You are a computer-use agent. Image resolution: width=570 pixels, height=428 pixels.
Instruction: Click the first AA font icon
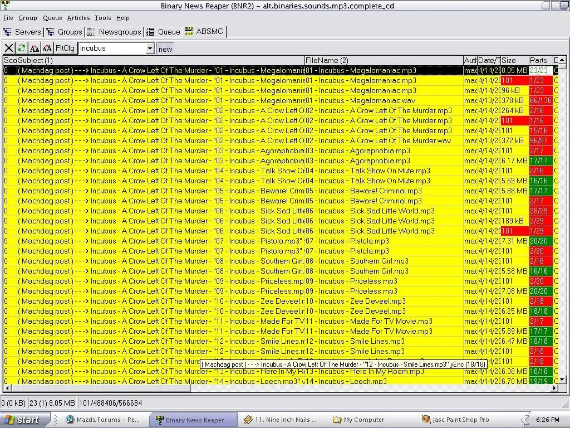[x=35, y=48]
